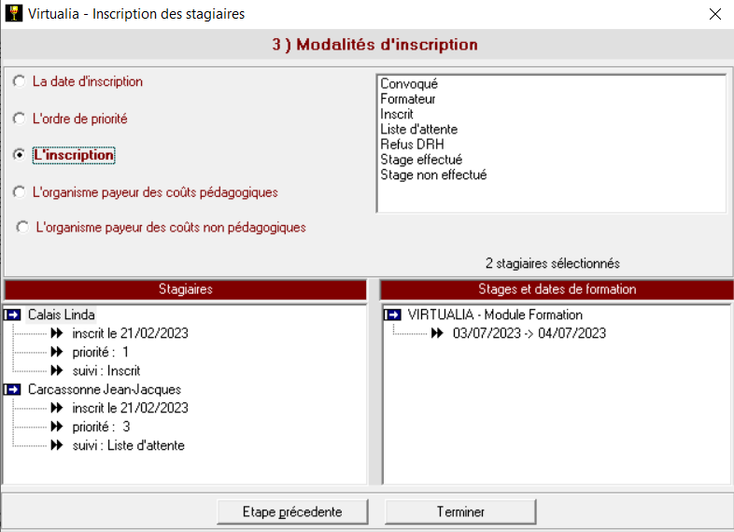734x532 pixels.
Task: Click double-arrow icon beside 03/07/2023 date range
Action: [x=437, y=333]
